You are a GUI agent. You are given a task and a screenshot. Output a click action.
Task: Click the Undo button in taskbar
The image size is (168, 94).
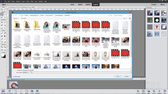[16, 92]
